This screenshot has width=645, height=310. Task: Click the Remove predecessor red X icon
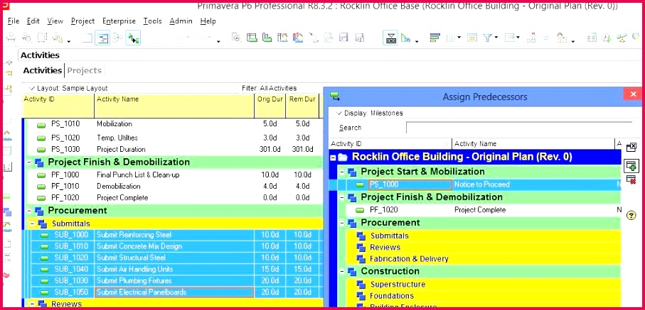pyautogui.click(x=631, y=180)
